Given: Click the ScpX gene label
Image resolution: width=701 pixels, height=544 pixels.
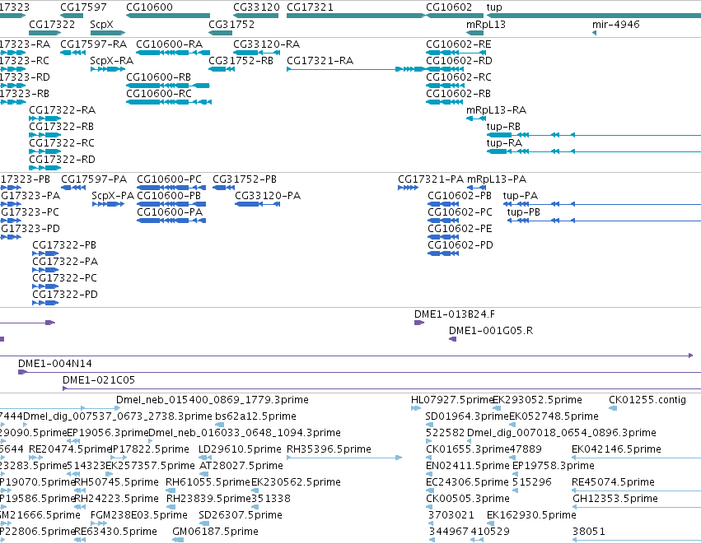Looking at the screenshot, I should click(x=101, y=25).
